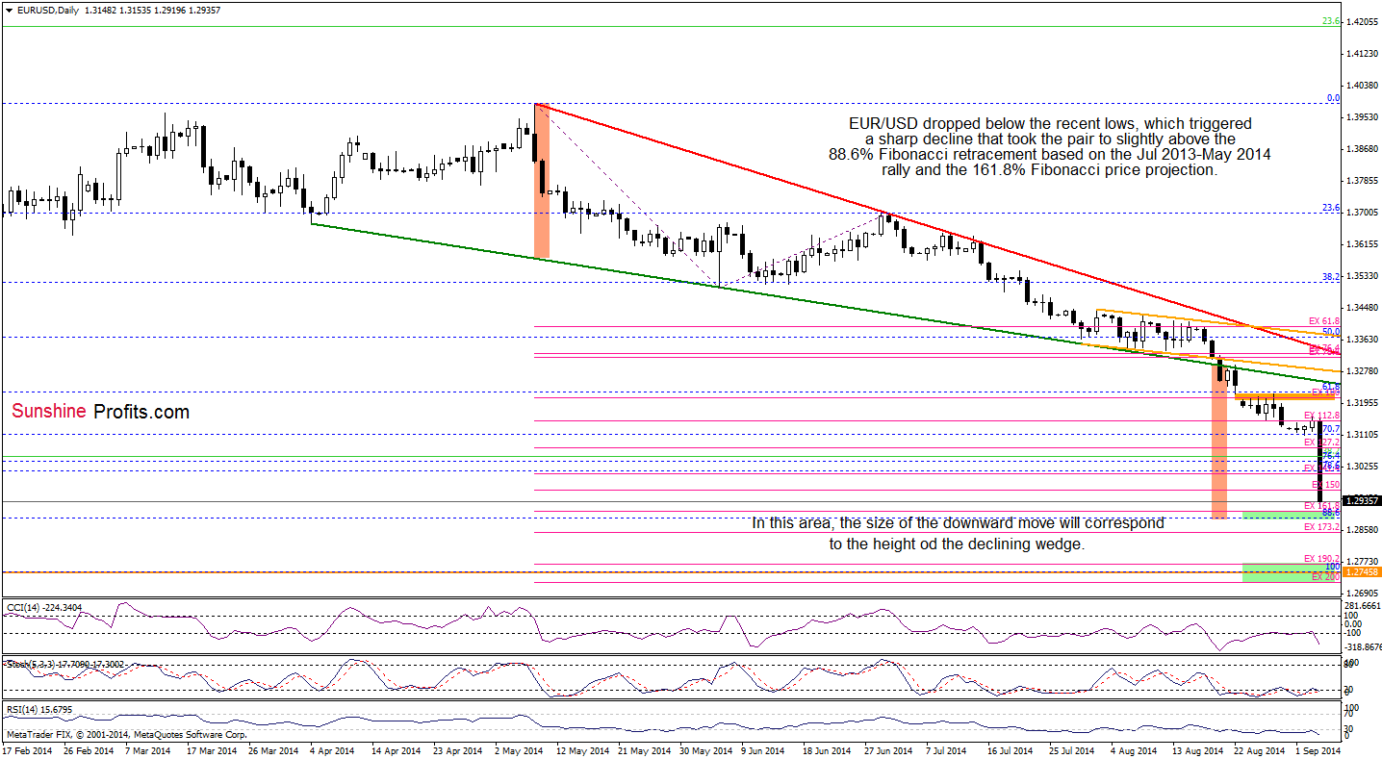Click the -318.8676 CCI scale value

1363,647
